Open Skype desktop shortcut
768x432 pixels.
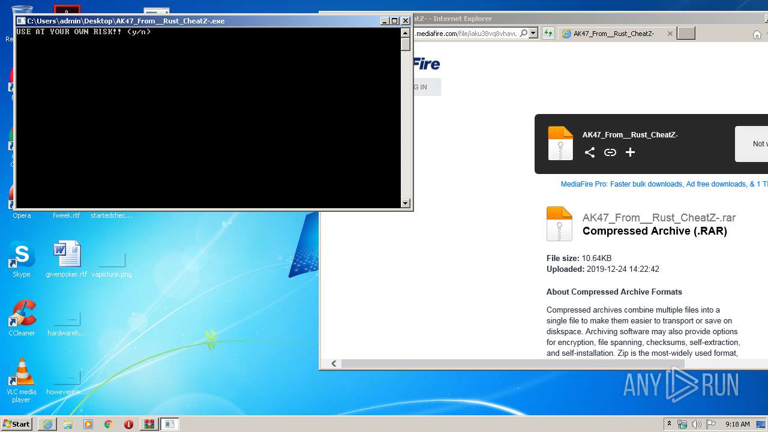[22, 259]
